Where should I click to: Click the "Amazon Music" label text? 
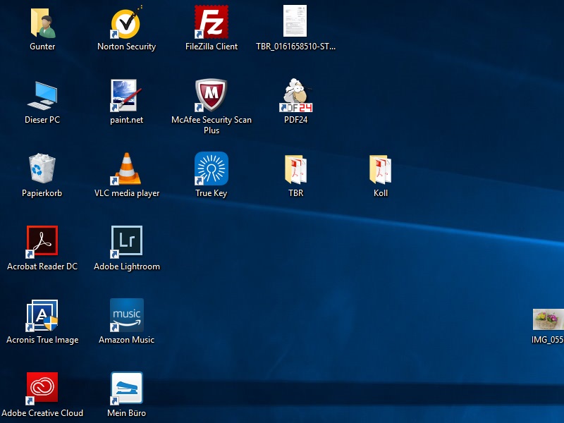click(x=127, y=340)
